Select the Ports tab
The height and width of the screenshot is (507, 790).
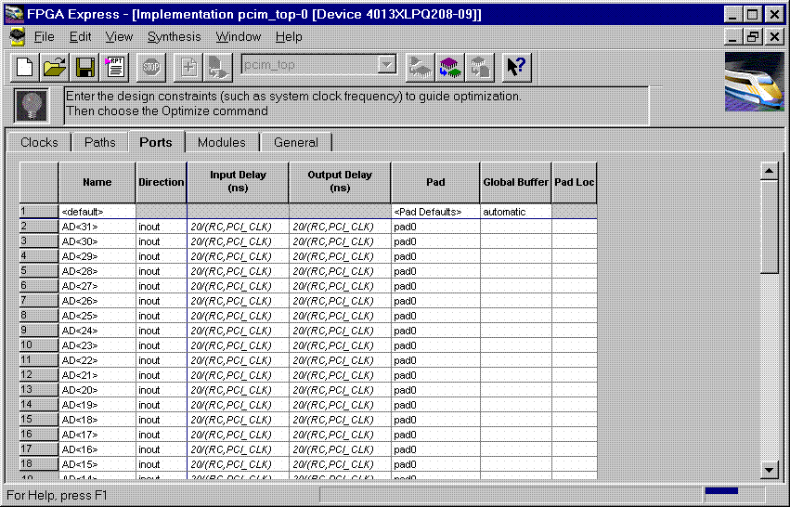(x=156, y=142)
